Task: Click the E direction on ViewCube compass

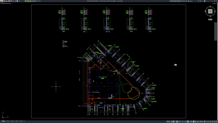Action: pos(215,11)
